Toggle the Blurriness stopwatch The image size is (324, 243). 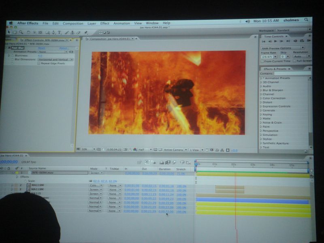click(x=12, y=55)
